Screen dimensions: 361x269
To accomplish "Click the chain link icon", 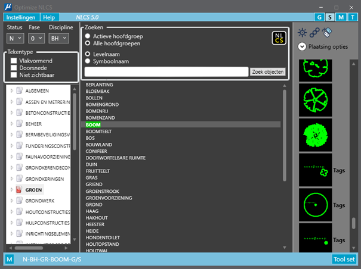I will [314, 33].
